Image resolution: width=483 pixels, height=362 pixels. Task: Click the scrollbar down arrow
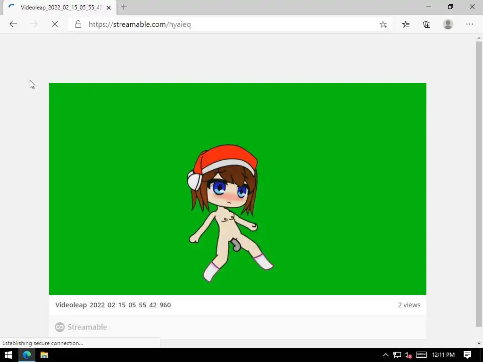click(x=479, y=344)
